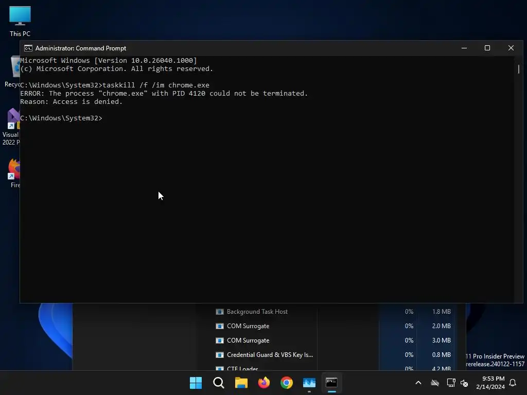Click the last C:\Windows\System32> prompt
This screenshot has height=395, width=527.
pos(61,118)
